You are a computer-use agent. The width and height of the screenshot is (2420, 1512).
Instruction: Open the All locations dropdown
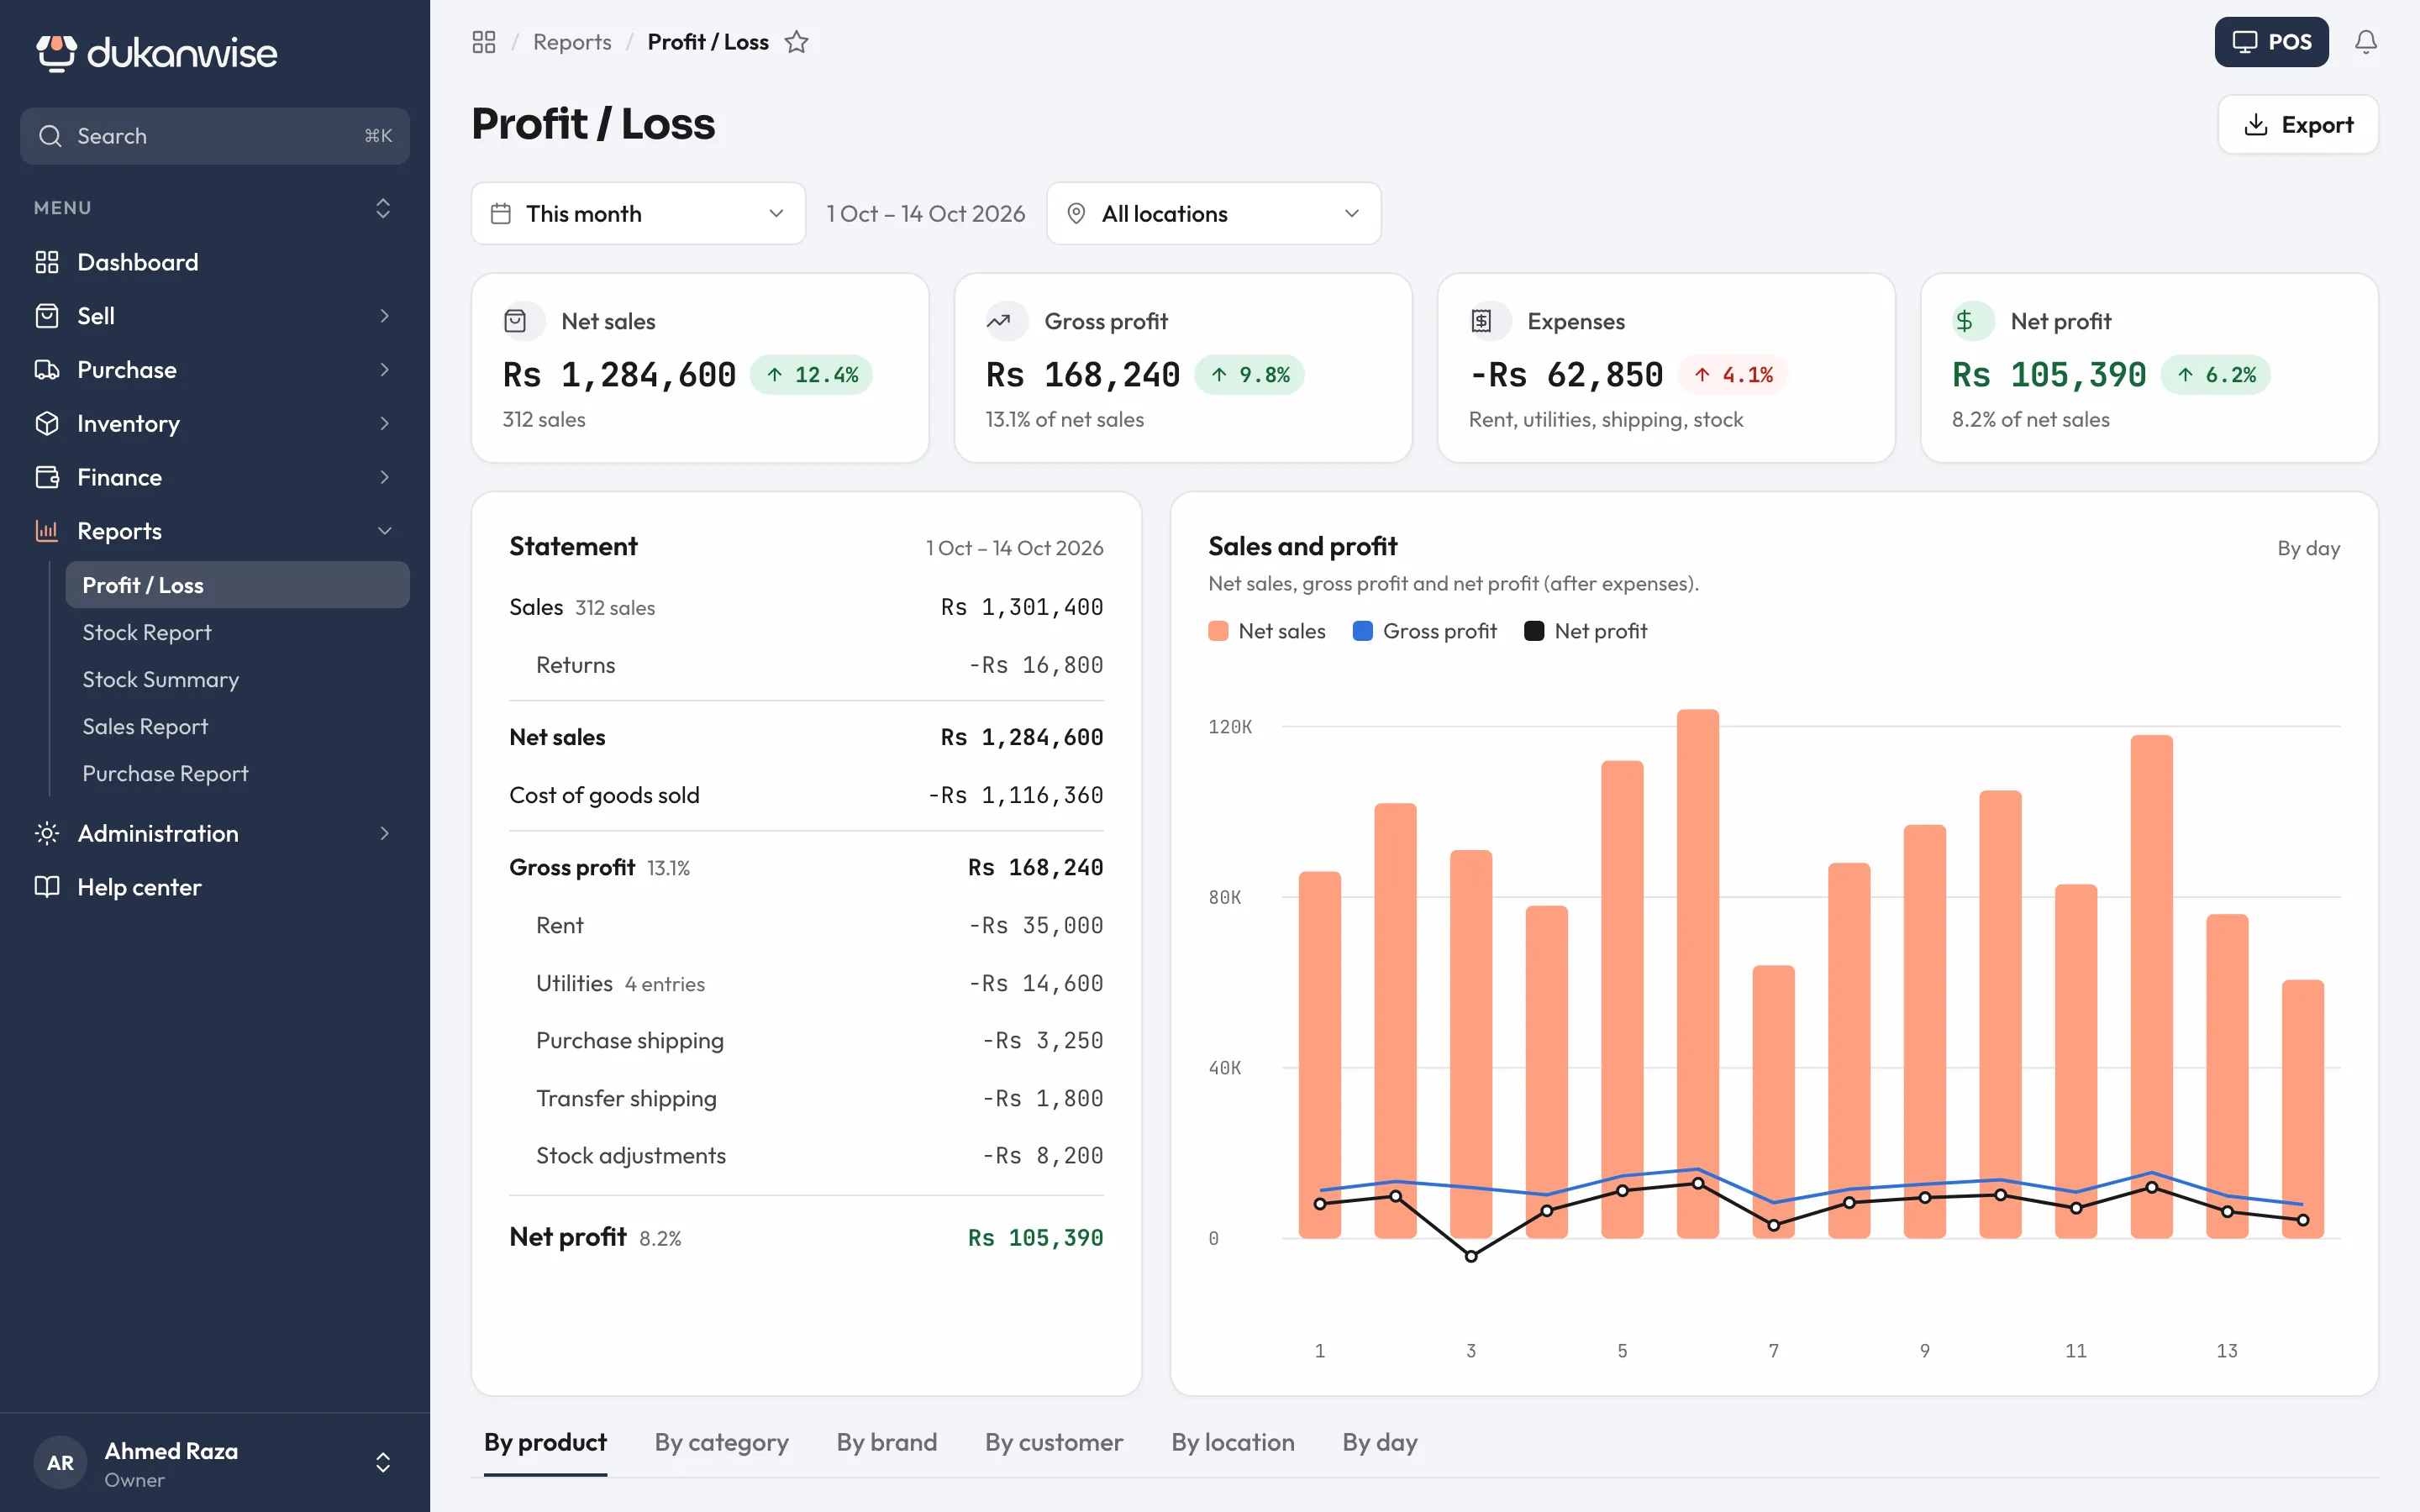(1213, 214)
